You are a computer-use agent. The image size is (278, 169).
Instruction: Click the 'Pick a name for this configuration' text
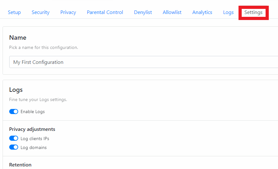(x=43, y=47)
